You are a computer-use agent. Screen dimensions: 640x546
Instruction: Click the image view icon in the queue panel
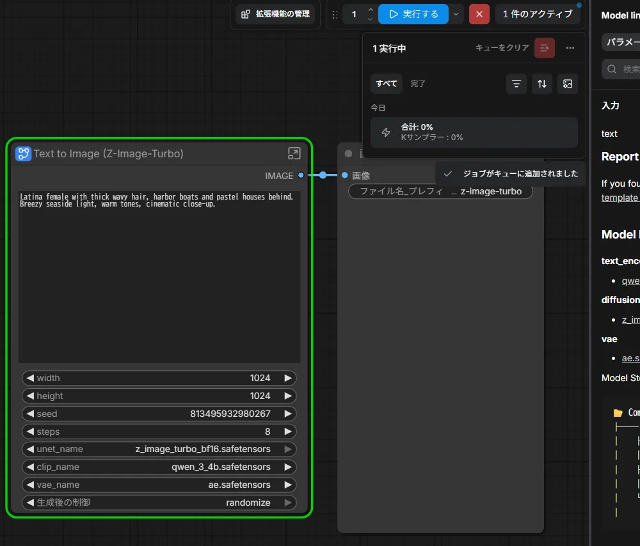pyautogui.click(x=568, y=84)
